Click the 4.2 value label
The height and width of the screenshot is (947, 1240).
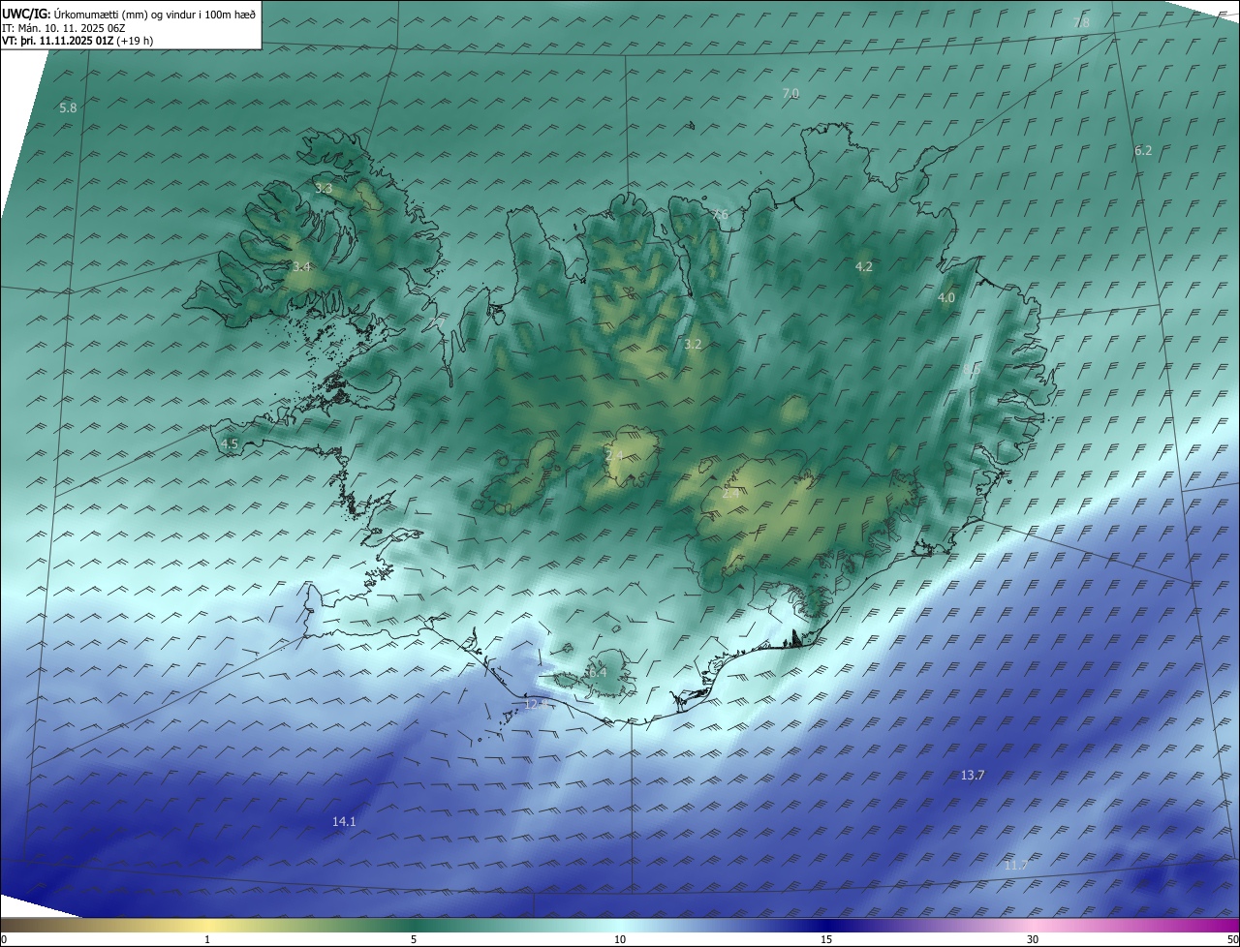[x=864, y=267]
